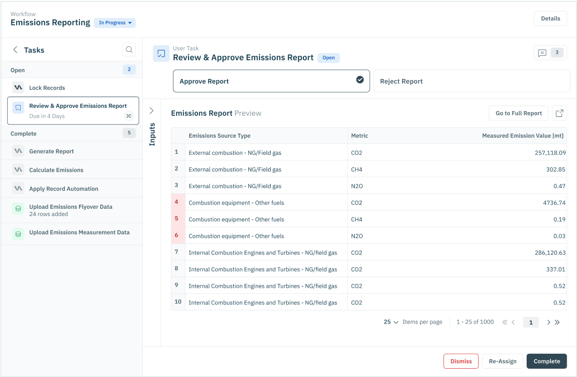
Task: Click Go to Full Report button
Action: click(518, 113)
